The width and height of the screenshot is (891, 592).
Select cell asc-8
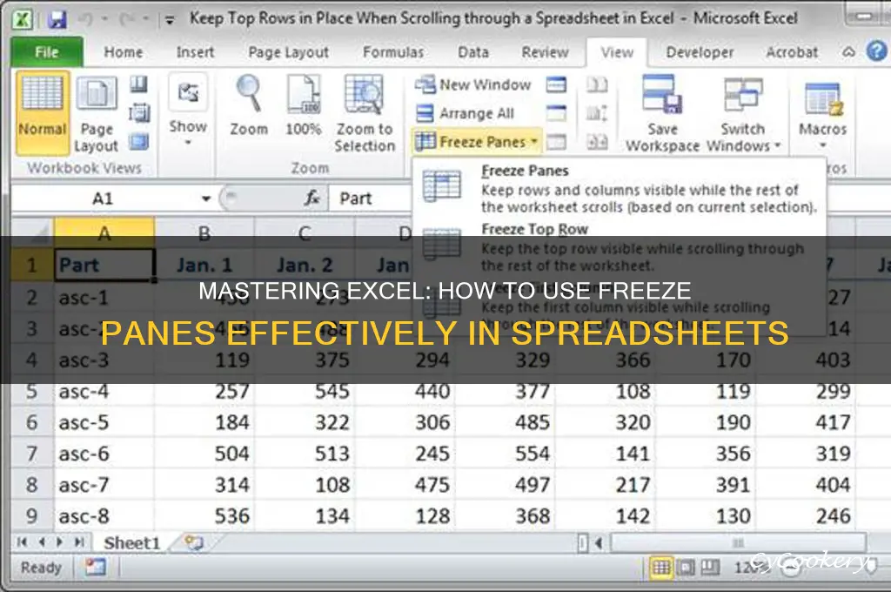[x=104, y=516]
